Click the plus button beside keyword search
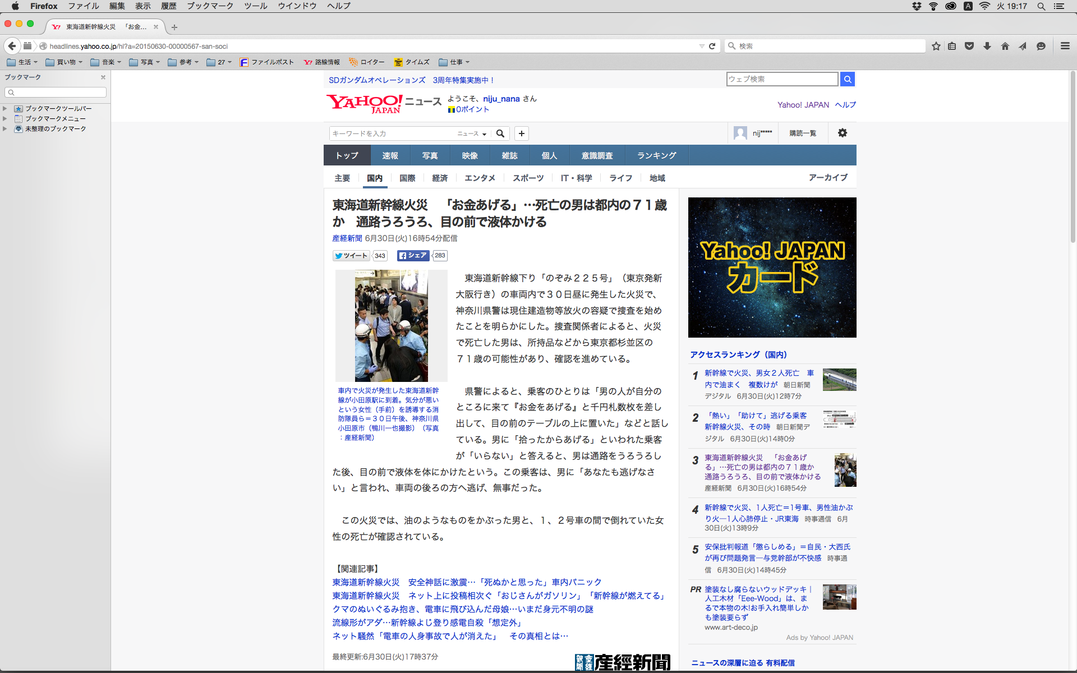 point(522,133)
